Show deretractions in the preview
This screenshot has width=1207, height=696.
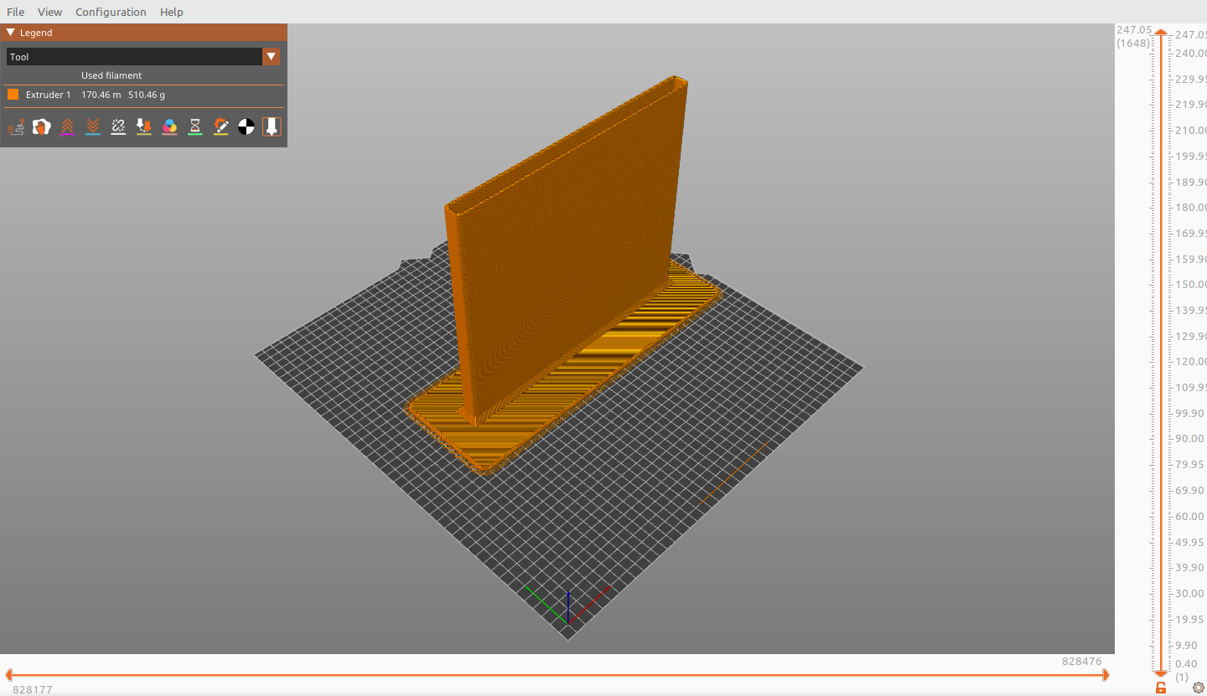click(x=93, y=126)
